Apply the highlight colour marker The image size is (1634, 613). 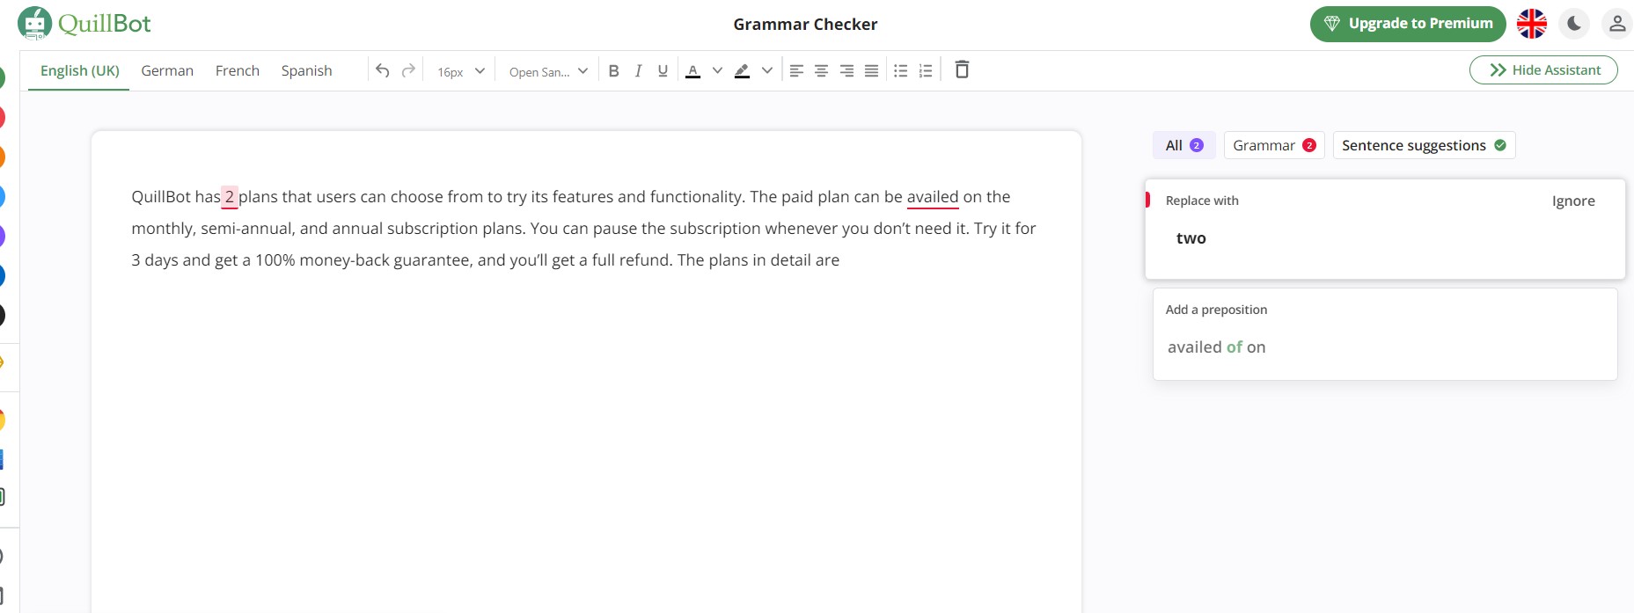click(743, 70)
